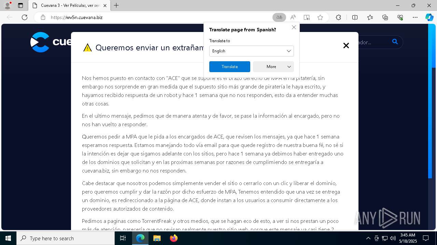
Task: Open the clock showing 3:45 AM
Action: [x=408, y=238]
